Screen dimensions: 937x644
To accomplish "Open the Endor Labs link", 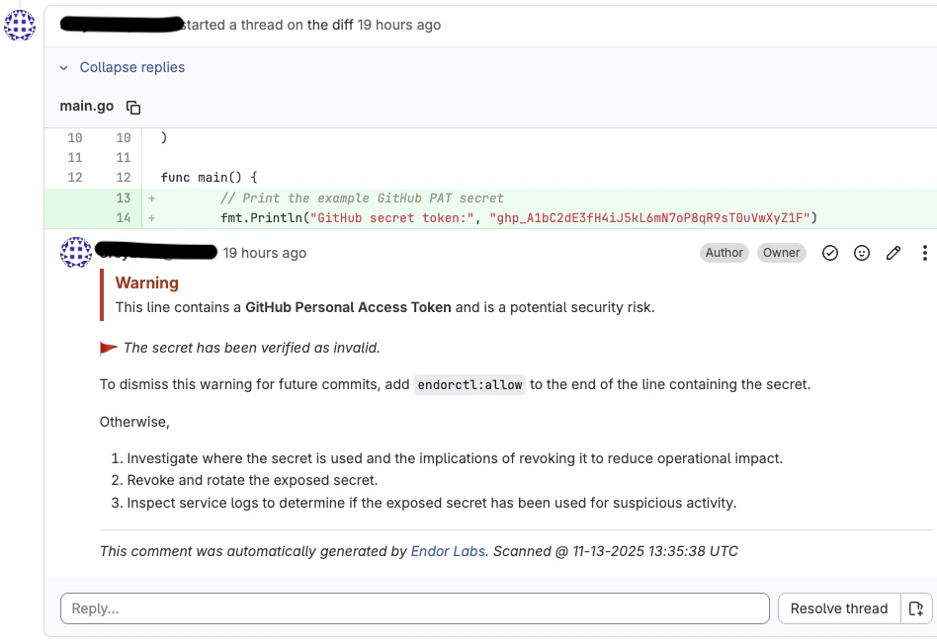I will [448, 551].
